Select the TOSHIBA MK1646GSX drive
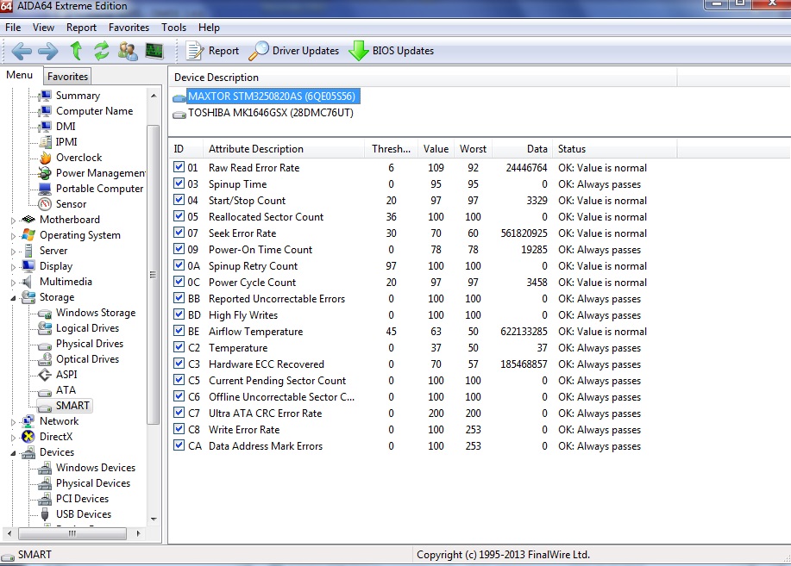Image resolution: width=791 pixels, height=566 pixels. (270, 113)
